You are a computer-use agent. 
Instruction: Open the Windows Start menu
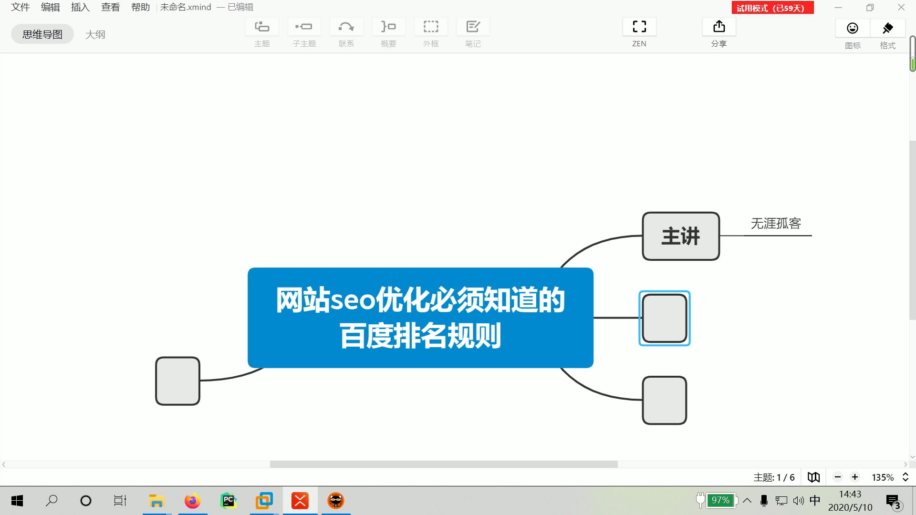pos(17,501)
